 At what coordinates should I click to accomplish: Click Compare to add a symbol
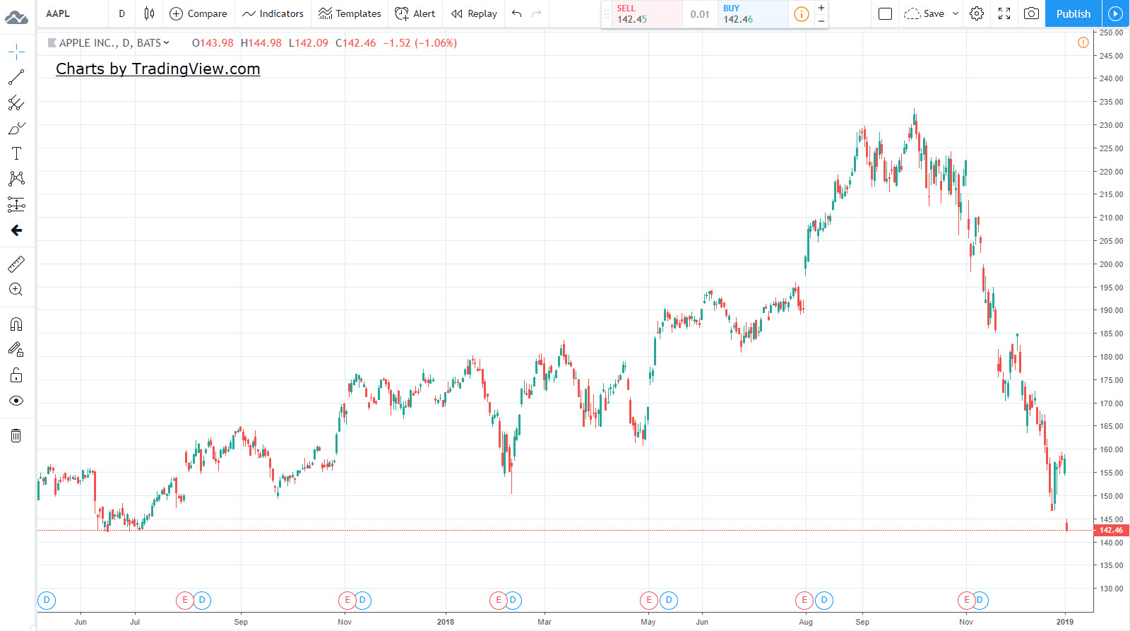coord(198,13)
